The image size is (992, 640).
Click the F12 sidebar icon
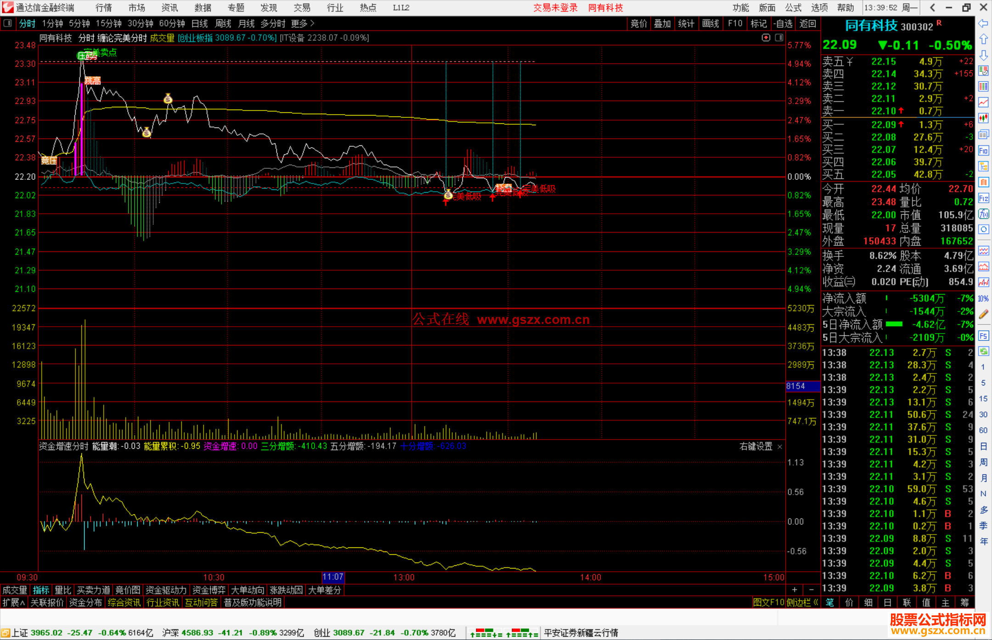(x=983, y=198)
